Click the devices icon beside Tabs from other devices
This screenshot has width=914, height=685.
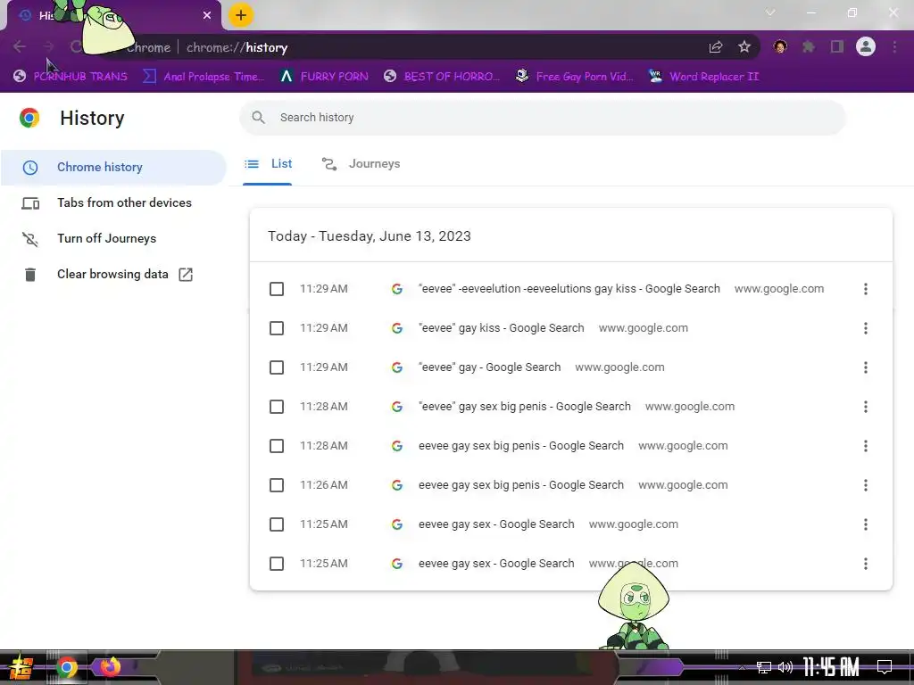pos(30,203)
